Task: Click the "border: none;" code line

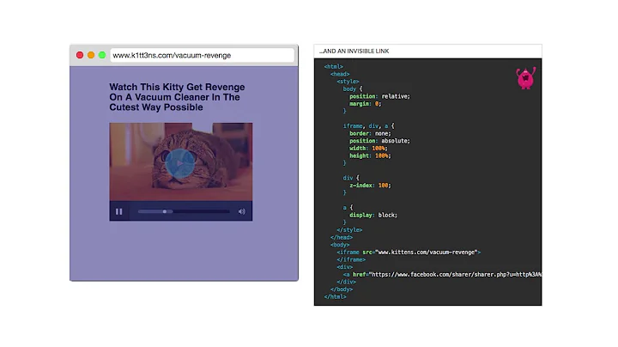Action: [370, 133]
